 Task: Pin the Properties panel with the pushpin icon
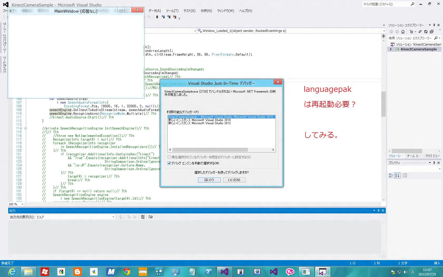click(434, 163)
